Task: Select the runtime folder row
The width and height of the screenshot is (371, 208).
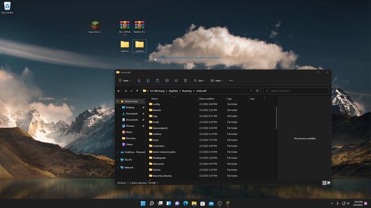Action: coord(212,134)
